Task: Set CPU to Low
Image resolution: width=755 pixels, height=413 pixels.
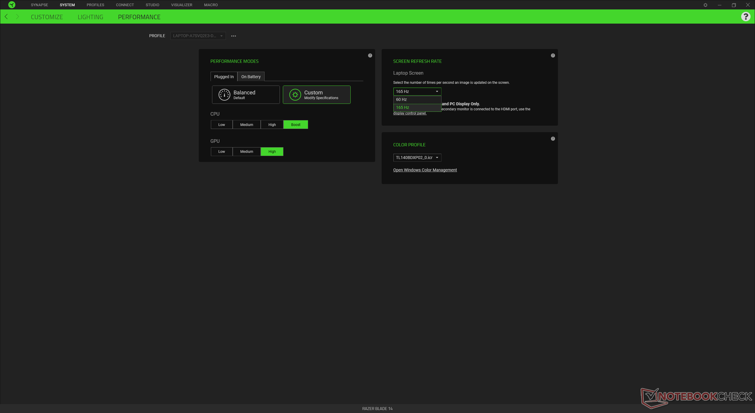Action: tap(222, 125)
